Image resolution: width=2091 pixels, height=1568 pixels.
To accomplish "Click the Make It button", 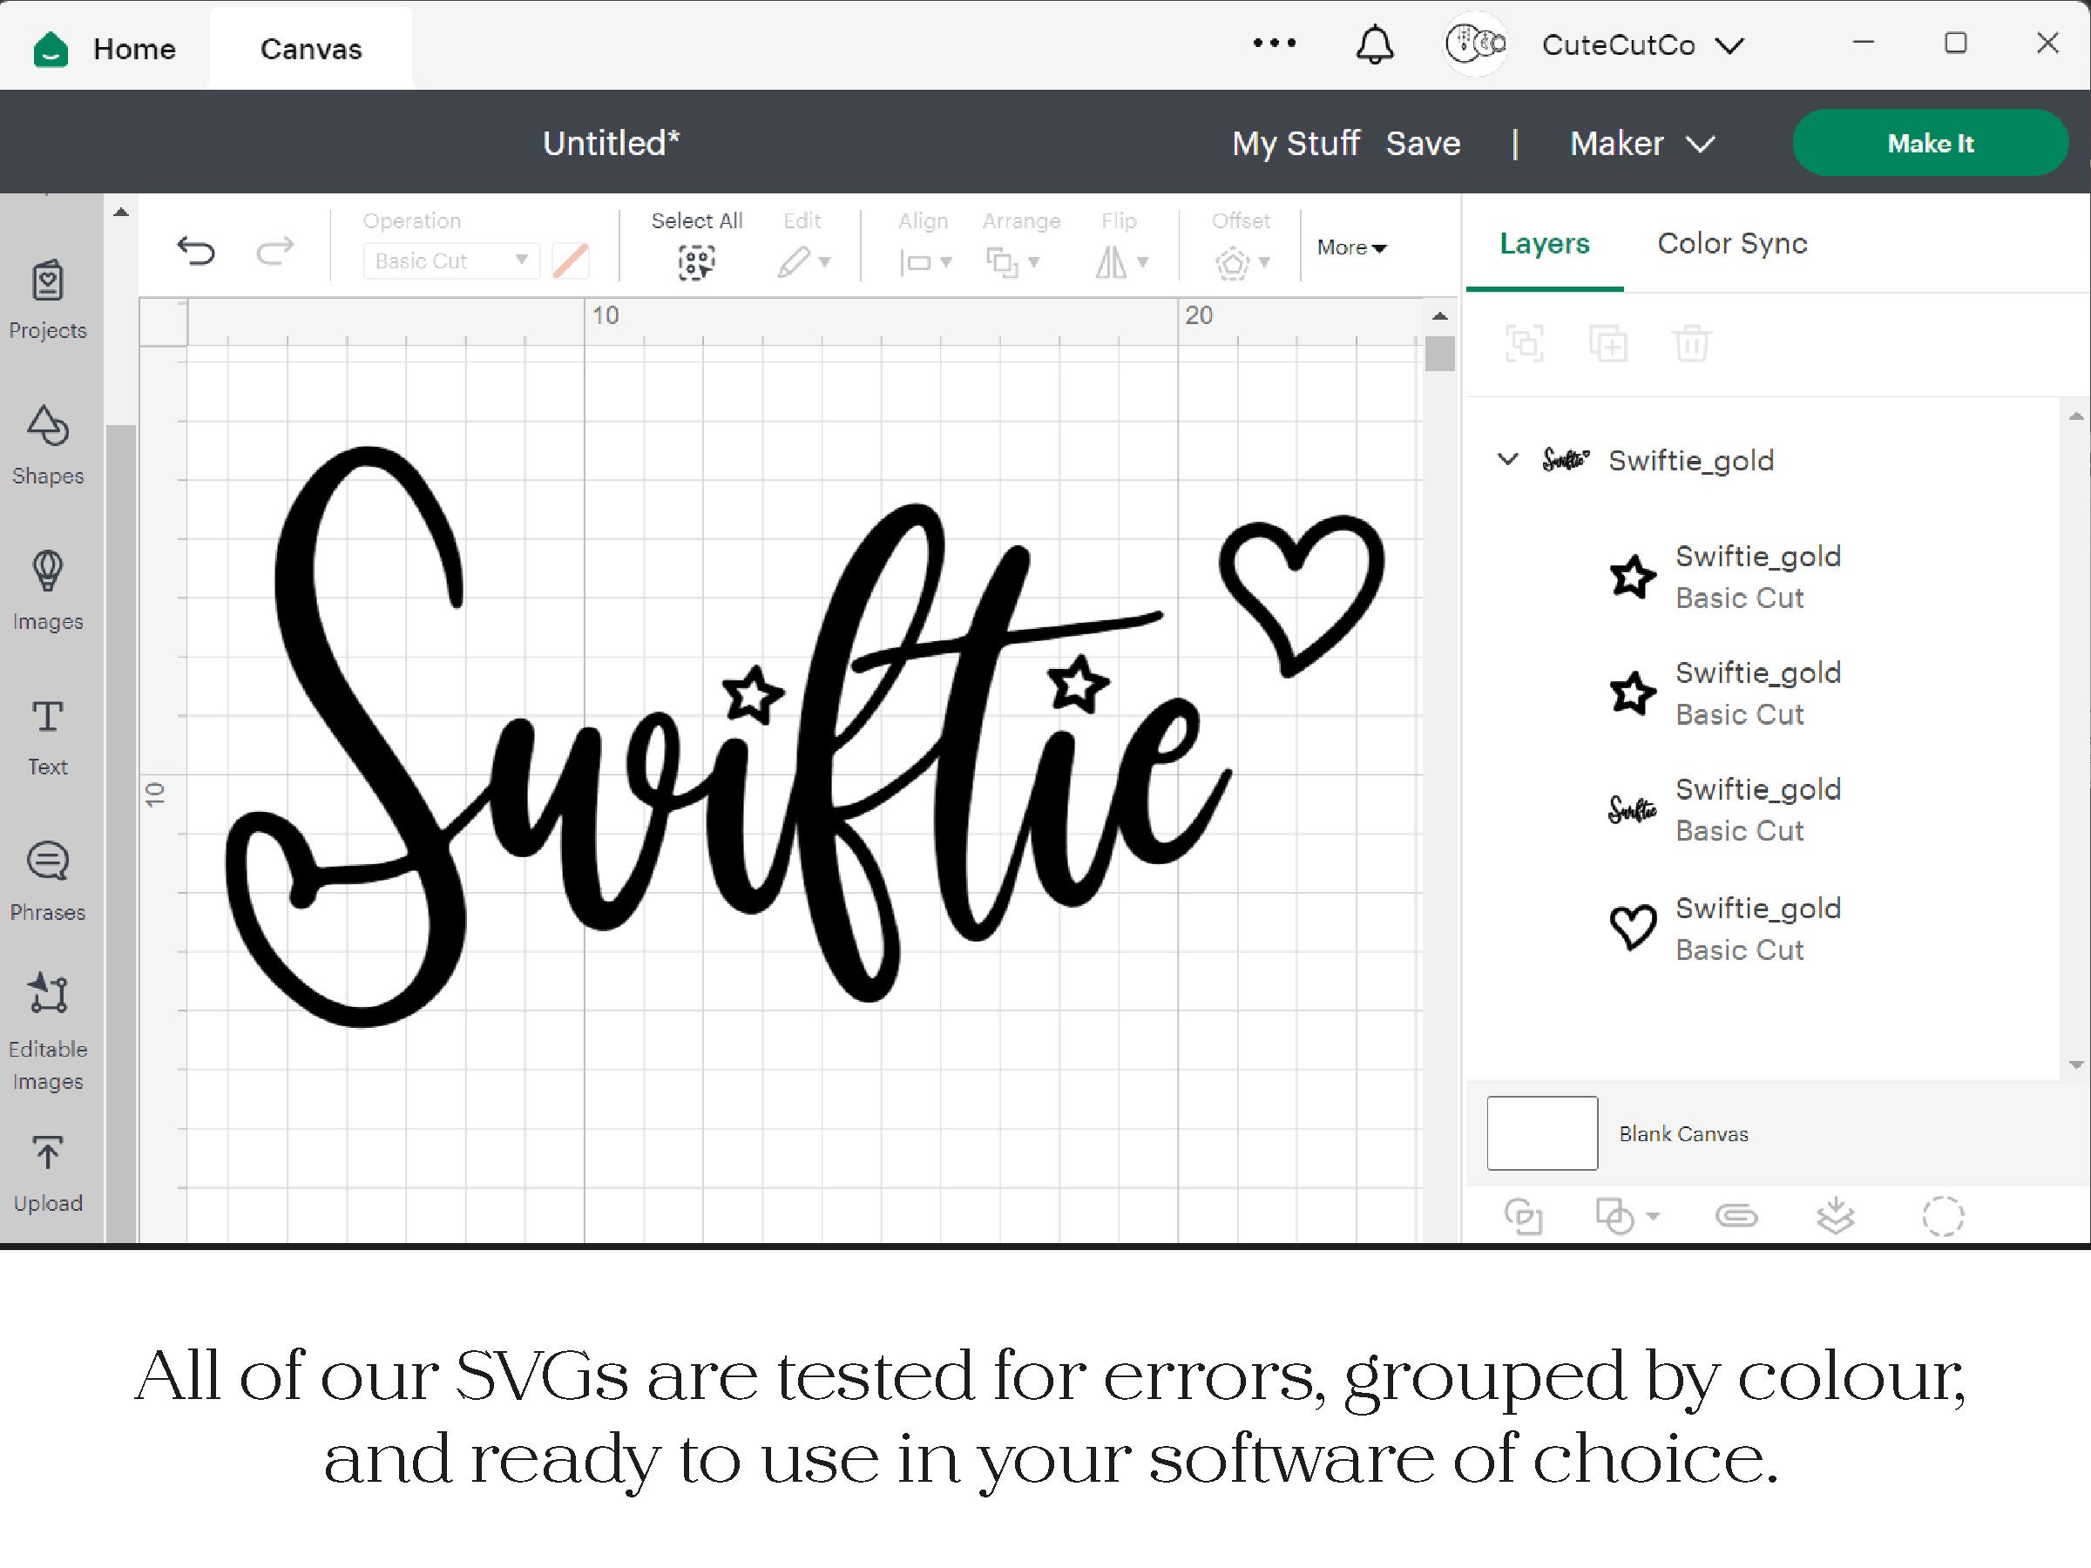I will (1931, 143).
